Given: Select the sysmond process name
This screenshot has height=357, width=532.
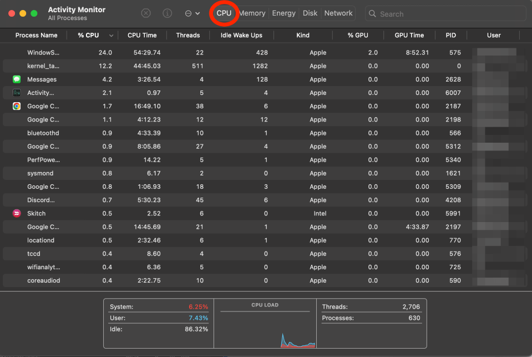Looking at the screenshot, I should (x=40, y=173).
